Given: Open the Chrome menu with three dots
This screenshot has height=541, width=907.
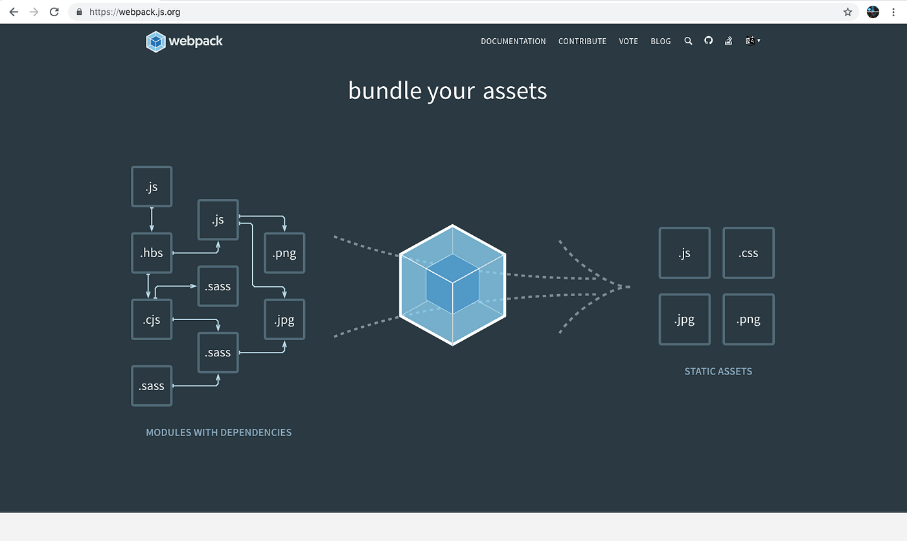Looking at the screenshot, I should coord(894,12).
